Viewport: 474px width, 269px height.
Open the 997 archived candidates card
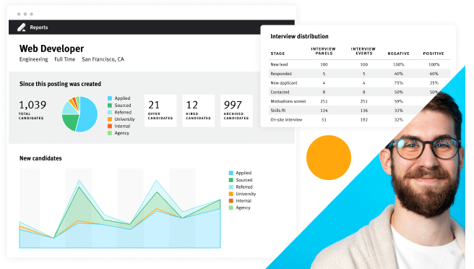click(x=236, y=111)
